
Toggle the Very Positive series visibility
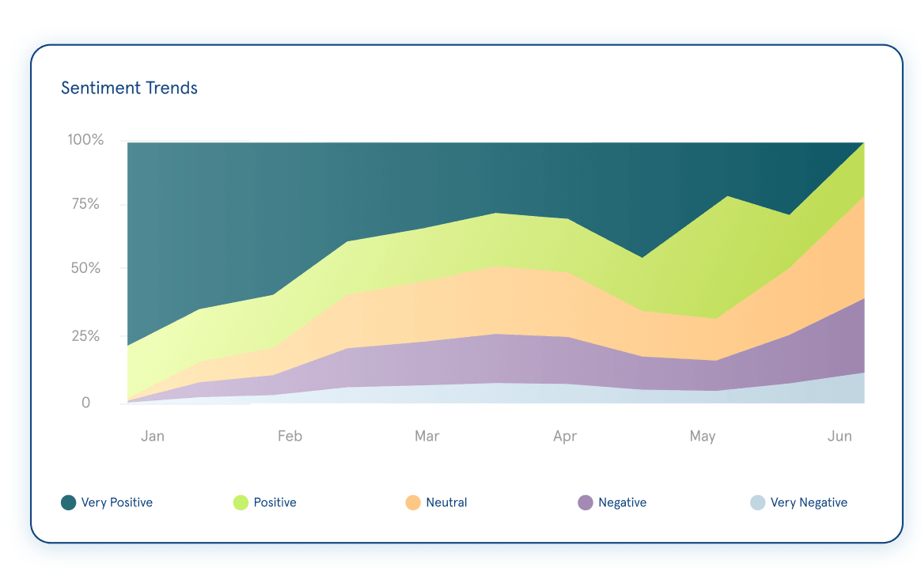(69, 502)
